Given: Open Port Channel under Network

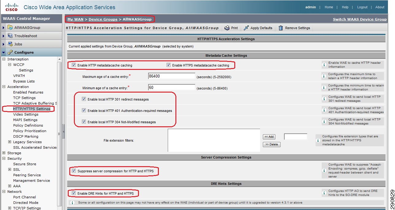Looking at the screenshot, I should 25,197.
